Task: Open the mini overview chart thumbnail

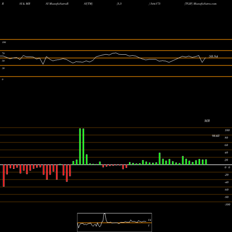Action: (115, 222)
